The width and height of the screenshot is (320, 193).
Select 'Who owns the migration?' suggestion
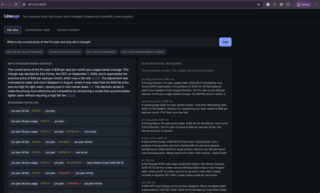[x=101, y=52]
